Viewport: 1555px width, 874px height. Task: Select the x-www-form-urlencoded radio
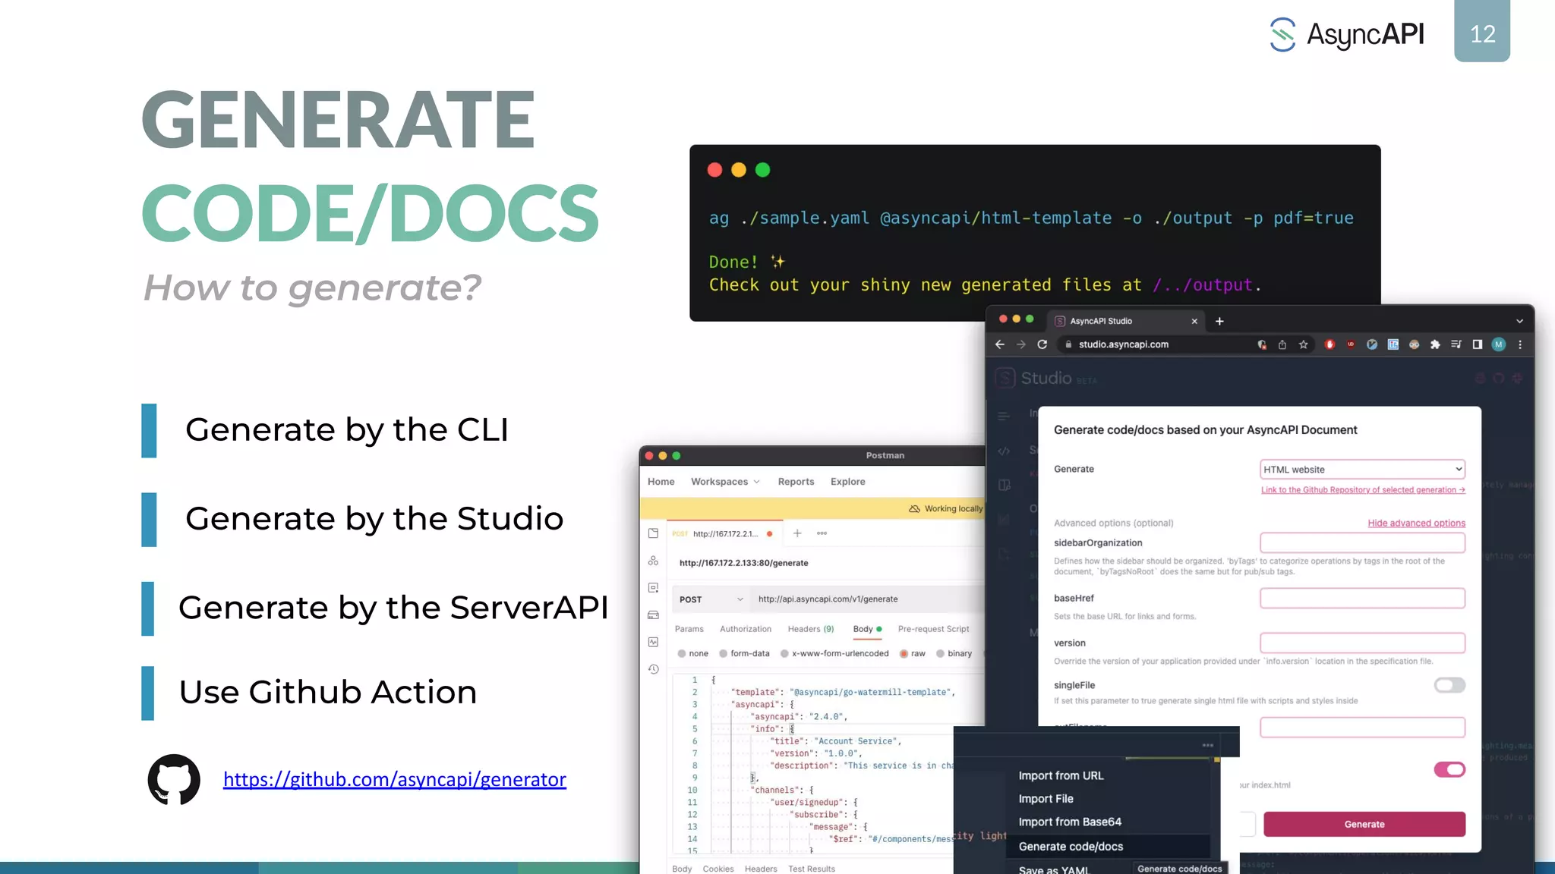785,653
